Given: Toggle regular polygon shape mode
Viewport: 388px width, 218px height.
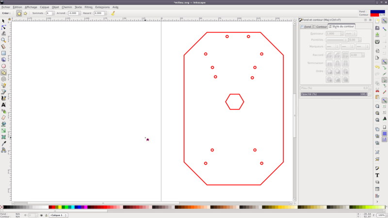Looking at the screenshot, I should 19,14.
